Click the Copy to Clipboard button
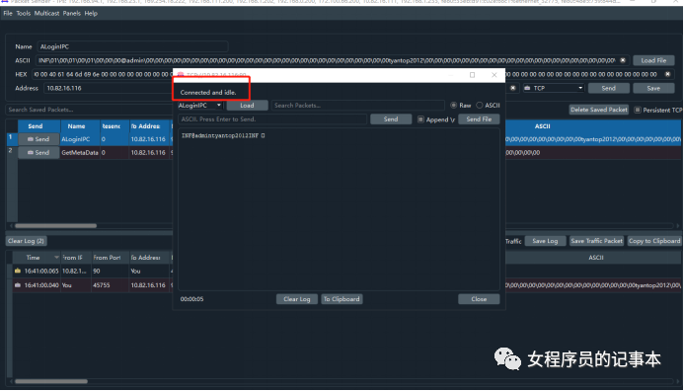Image resolution: width=684 pixels, height=391 pixels. [x=654, y=241]
